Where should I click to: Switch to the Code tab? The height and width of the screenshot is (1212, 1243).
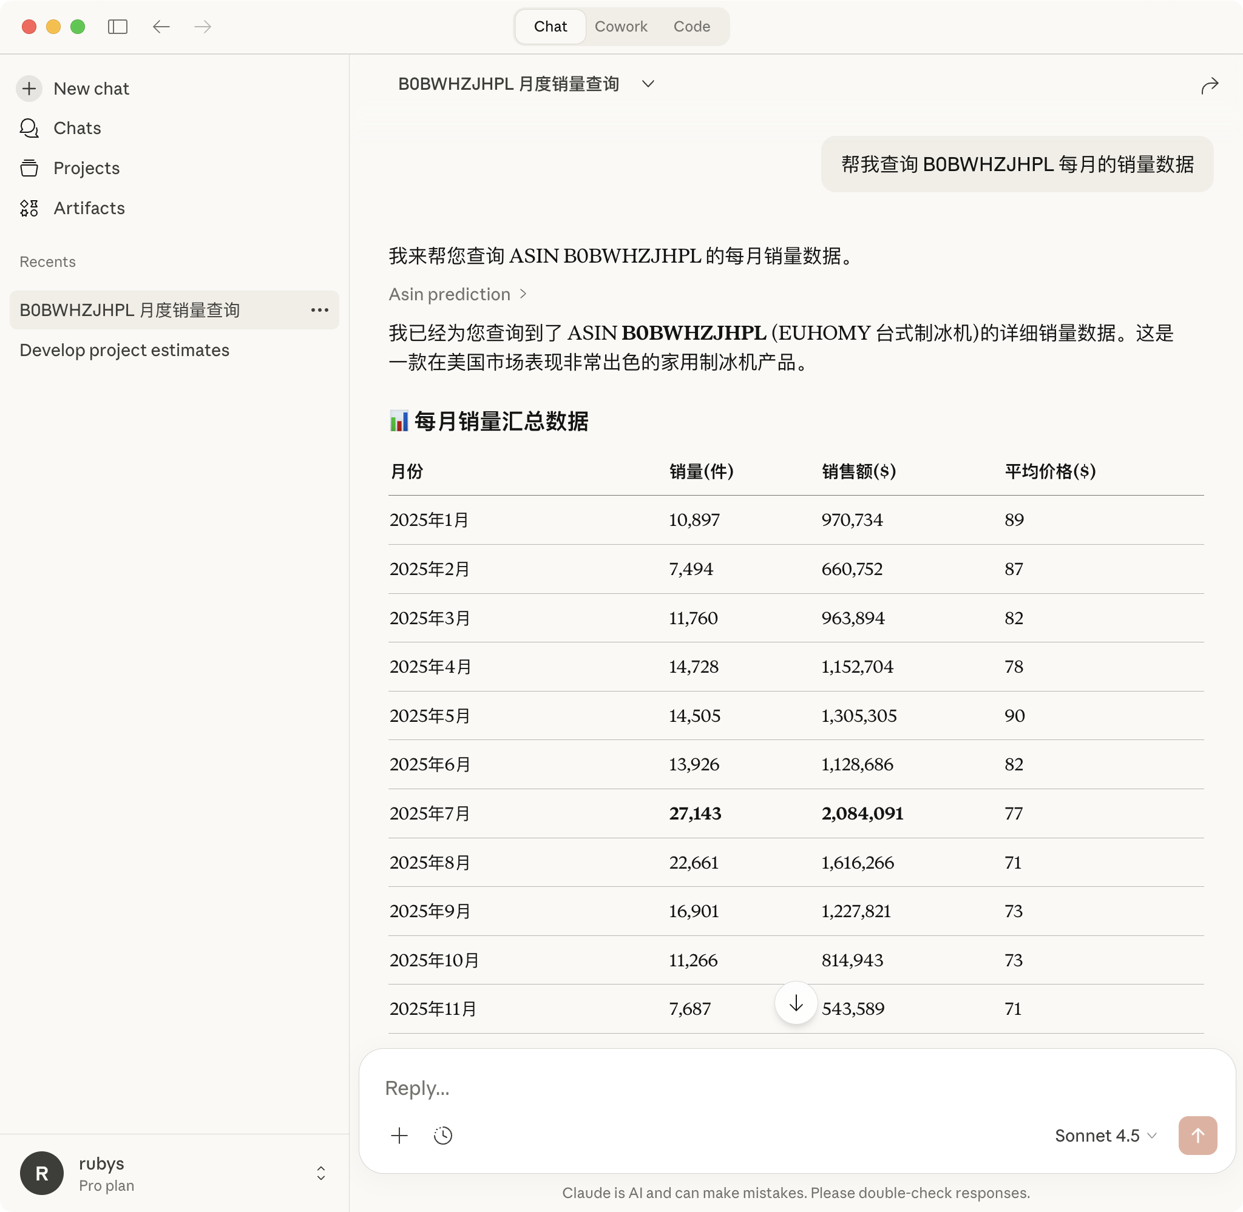[x=691, y=27]
